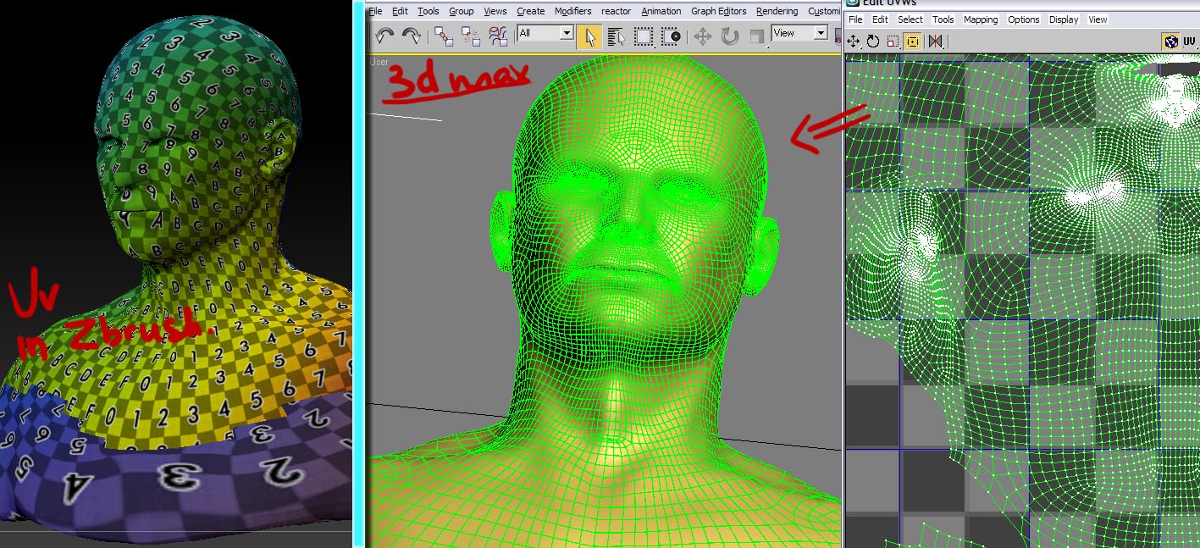Image resolution: width=1200 pixels, height=548 pixels.
Task: Select the Select and Move tool in 3ds Max
Action: (x=702, y=36)
